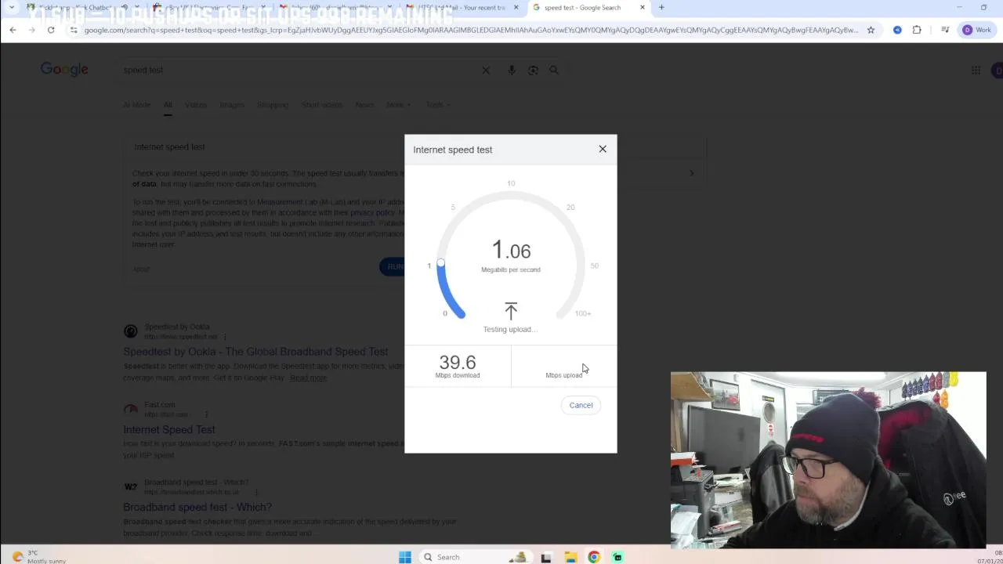Open Task View on taskbar
This screenshot has height=564, width=1003.
point(546,557)
